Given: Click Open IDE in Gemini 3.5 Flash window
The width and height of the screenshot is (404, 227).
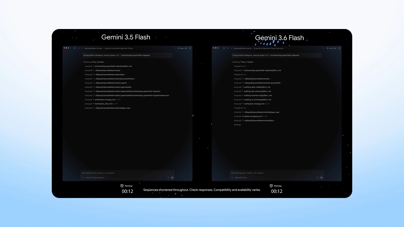Looking at the screenshot, I should point(182,48).
